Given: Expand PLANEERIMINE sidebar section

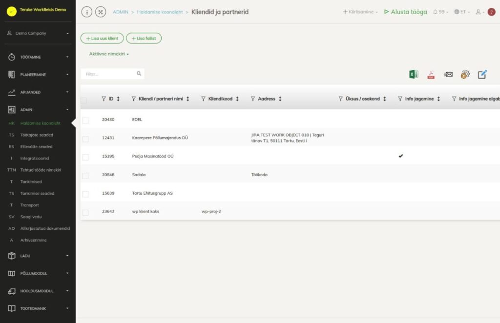Looking at the screenshot, I should click(x=38, y=75).
